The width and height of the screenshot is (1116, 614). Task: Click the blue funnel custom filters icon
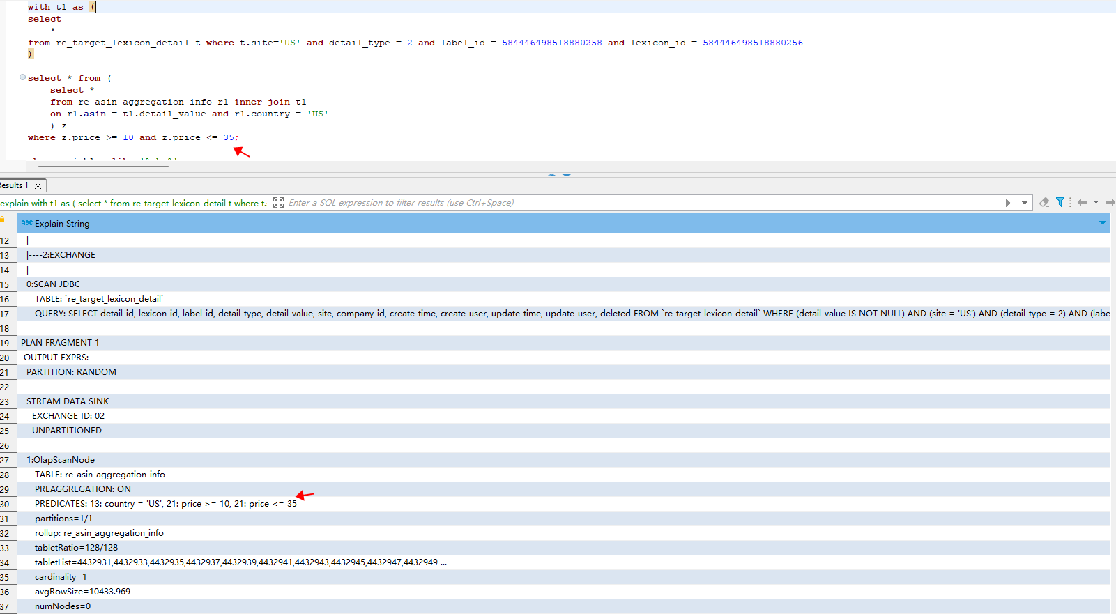(1060, 202)
